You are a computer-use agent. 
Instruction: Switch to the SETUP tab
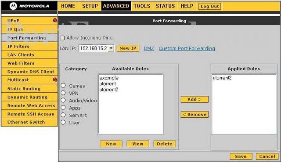pyautogui.click(x=90, y=6)
